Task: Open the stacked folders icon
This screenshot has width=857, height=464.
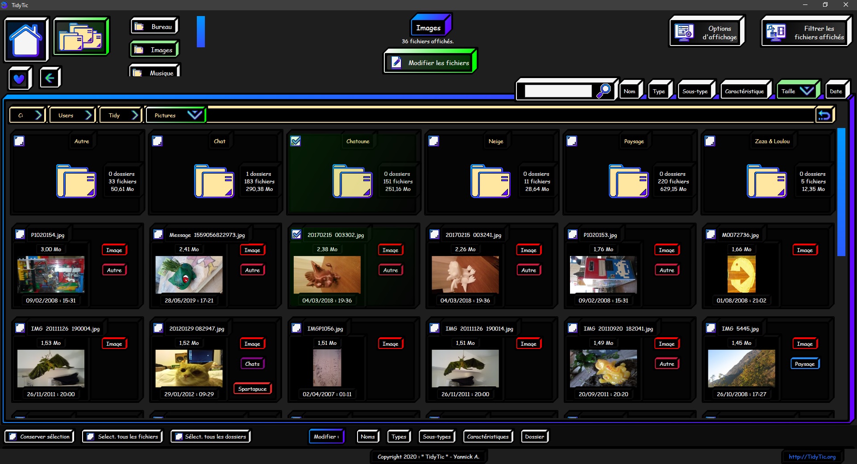Action: [81, 37]
